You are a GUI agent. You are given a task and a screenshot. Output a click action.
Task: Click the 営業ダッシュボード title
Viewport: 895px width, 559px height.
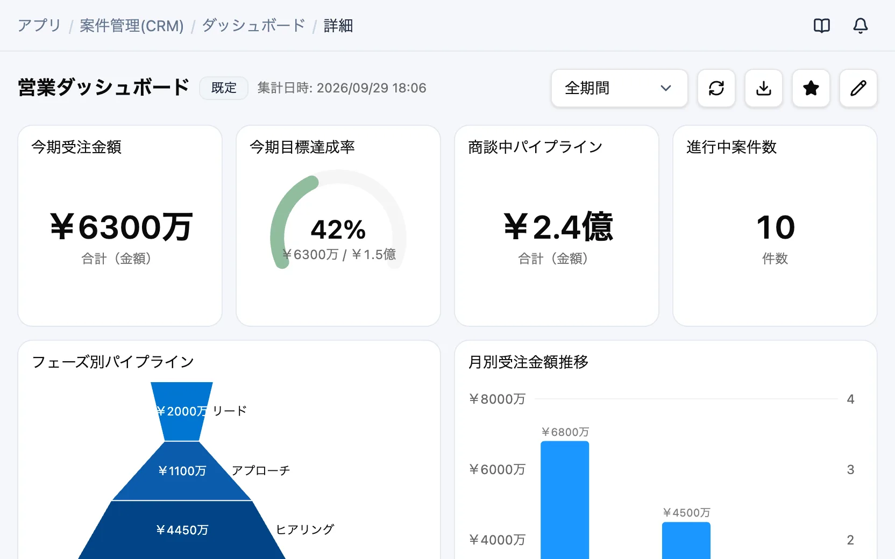click(103, 87)
